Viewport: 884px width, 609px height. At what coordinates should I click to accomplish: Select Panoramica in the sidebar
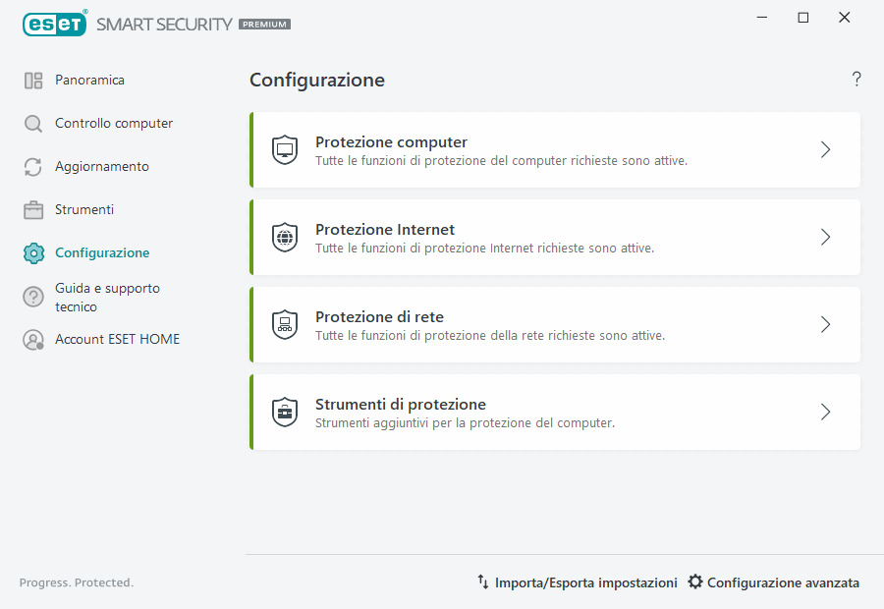coord(88,80)
